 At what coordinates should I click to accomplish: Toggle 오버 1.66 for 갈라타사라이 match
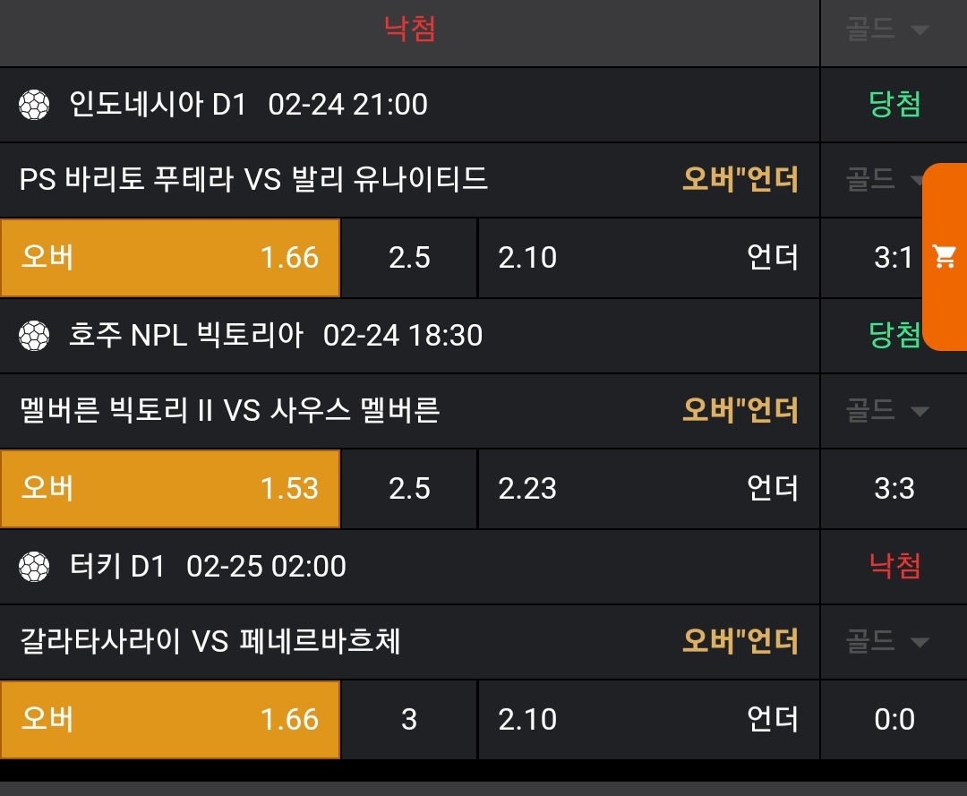coord(170,720)
